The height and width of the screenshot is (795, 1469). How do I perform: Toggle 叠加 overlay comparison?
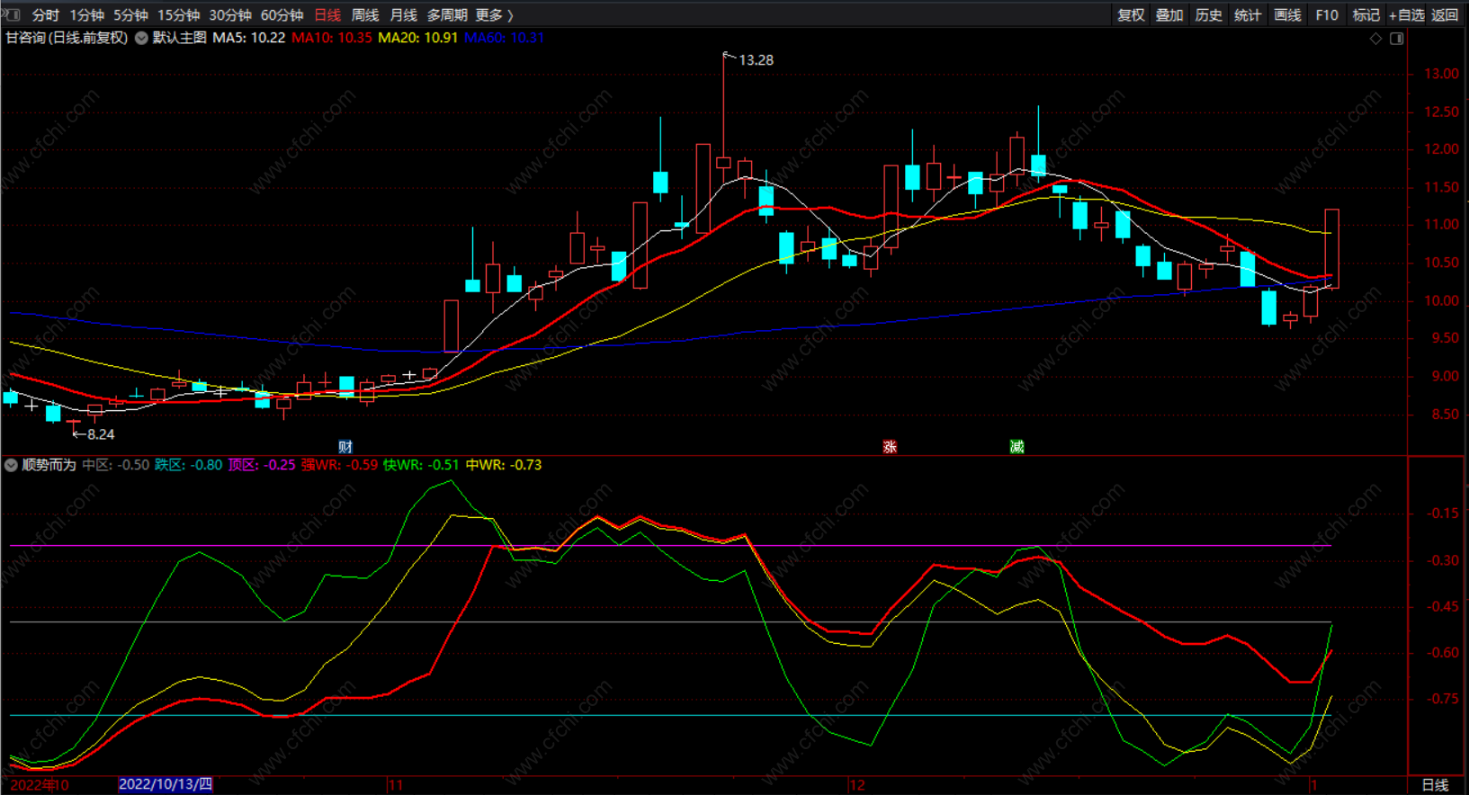[x=1169, y=15]
